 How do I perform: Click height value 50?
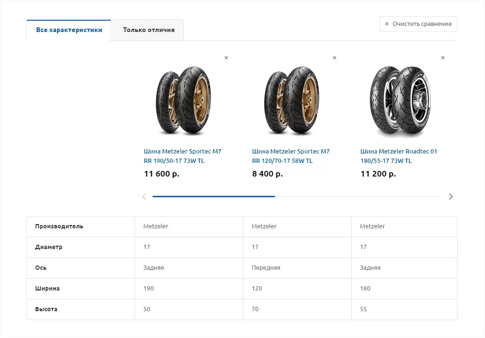pos(146,309)
